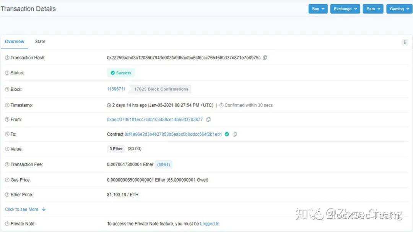The width and height of the screenshot is (413, 232).
Task: Click the 0.0070617300001 Ether fee text
Action: click(130, 164)
